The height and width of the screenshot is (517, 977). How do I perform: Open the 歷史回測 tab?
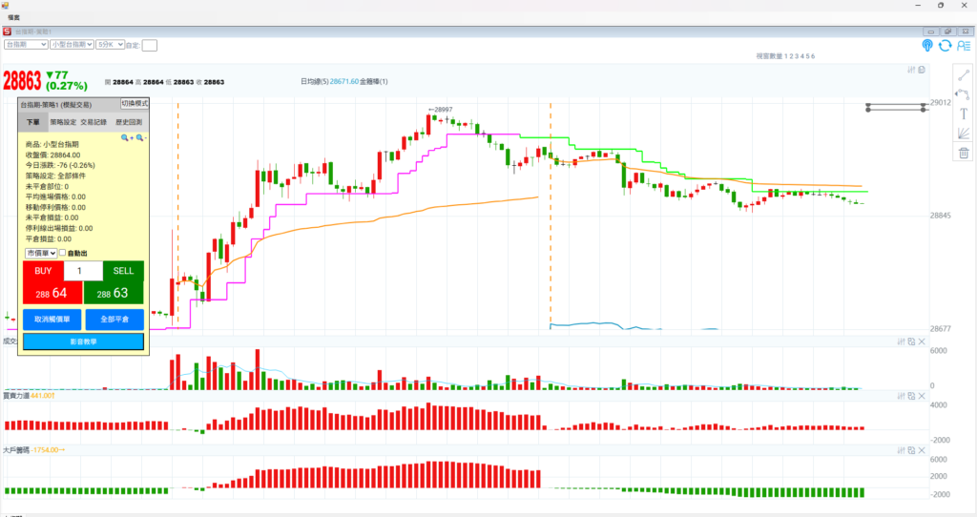point(129,122)
